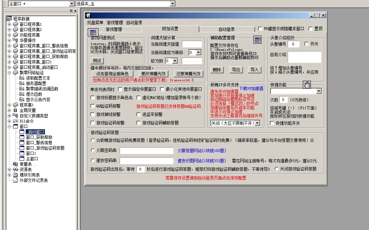Click the 读取配置文本 function icon
The image size is (369, 230).
point(22,78)
